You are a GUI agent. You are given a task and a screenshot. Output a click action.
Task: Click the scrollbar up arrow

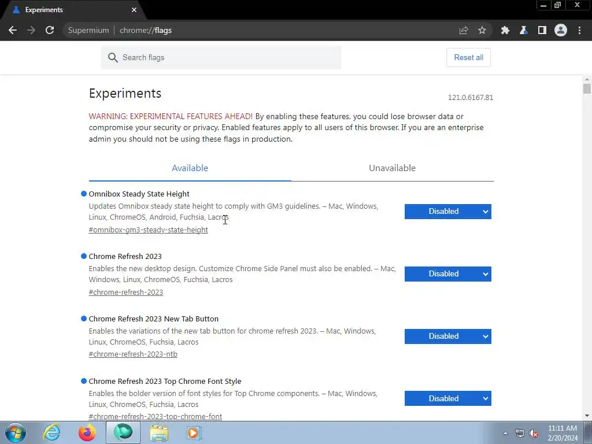(587, 79)
